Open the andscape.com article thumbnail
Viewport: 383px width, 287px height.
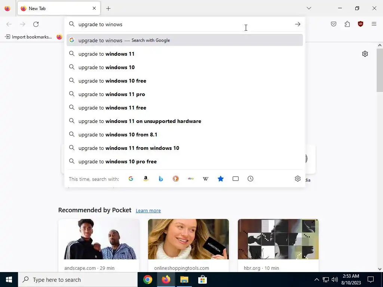99,239
